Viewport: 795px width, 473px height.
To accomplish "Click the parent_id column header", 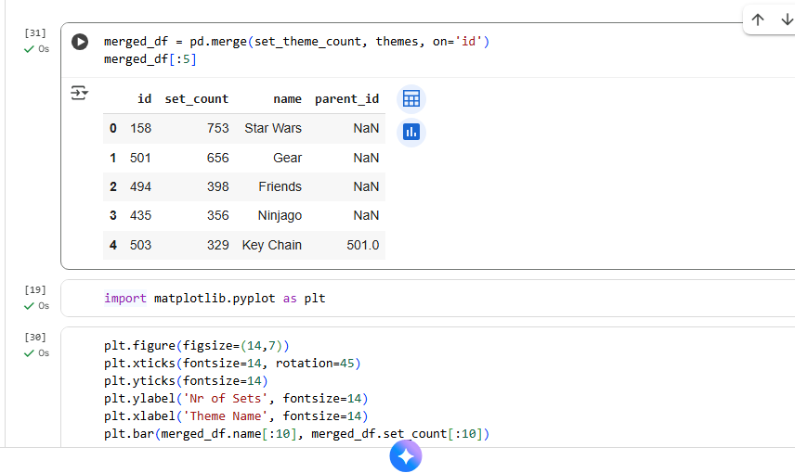I will (346, 98).
